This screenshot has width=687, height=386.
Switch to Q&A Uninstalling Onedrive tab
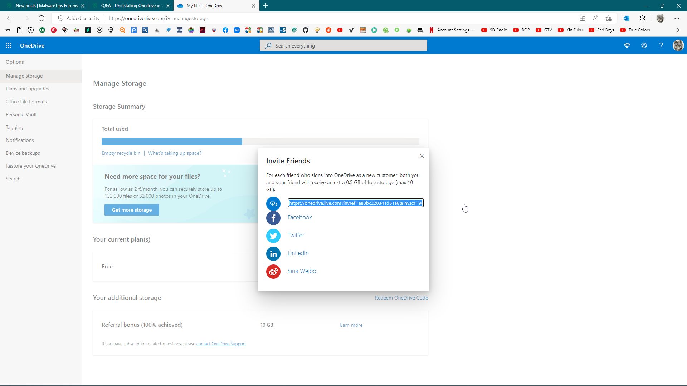point(132,6)
